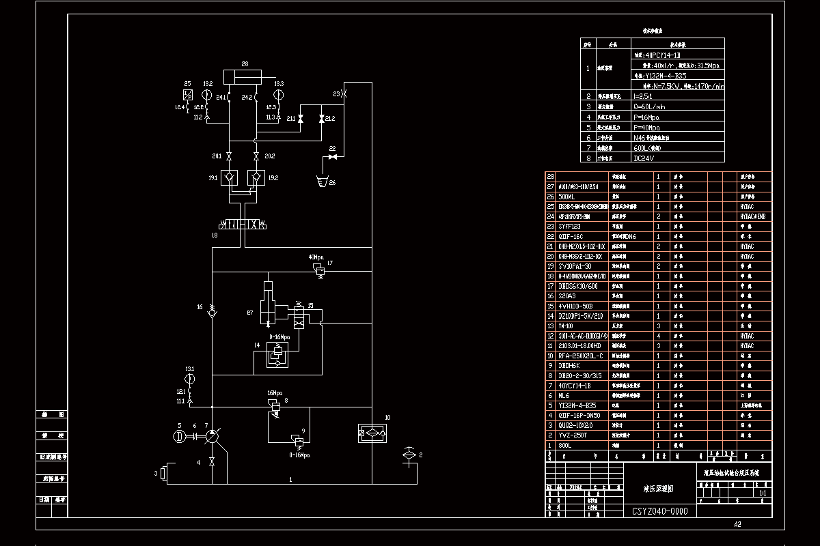
Task: Click test hose symbol 24.1
Action: click(x=229, y=98)
